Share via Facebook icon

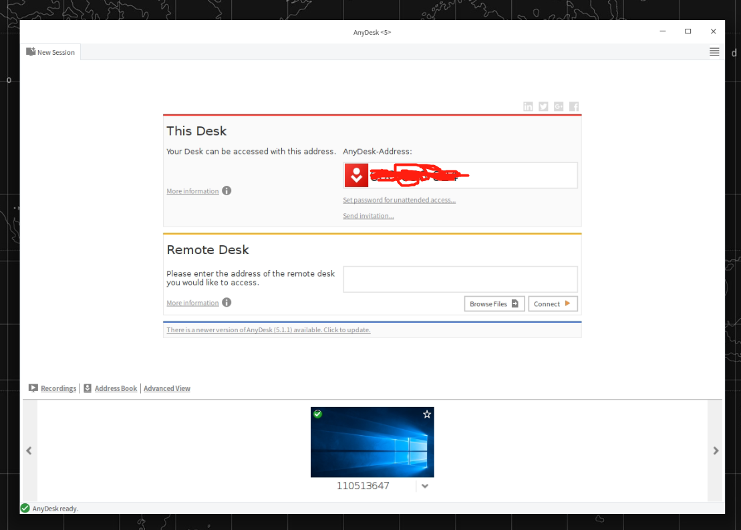point(574,106)
